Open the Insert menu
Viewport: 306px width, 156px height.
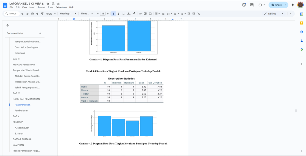click(x=32, y=7)
